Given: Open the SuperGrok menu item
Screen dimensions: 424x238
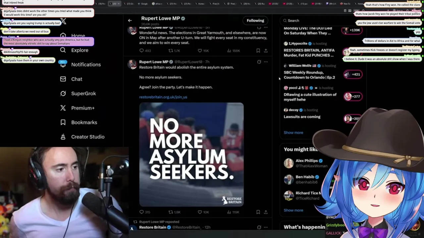Looking at the screenshot, I should (x=83, y=94).
